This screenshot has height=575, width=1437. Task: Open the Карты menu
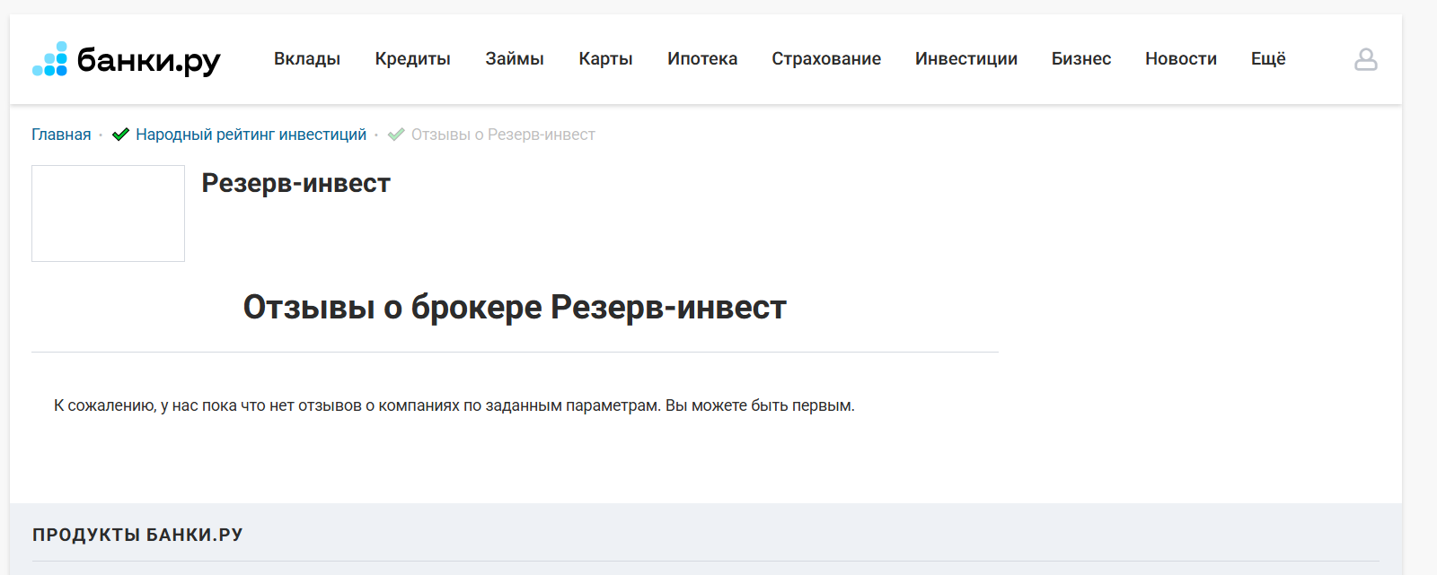[x=606, y=59]
